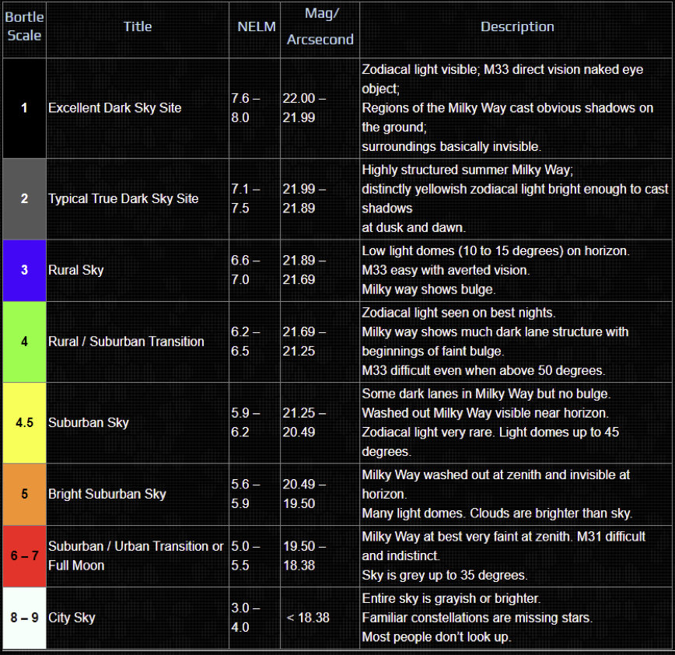Click NELM value '7.1 – 7.5'
Image resolution: width=675 pixels, height=655 pixels.
point(246,198)
